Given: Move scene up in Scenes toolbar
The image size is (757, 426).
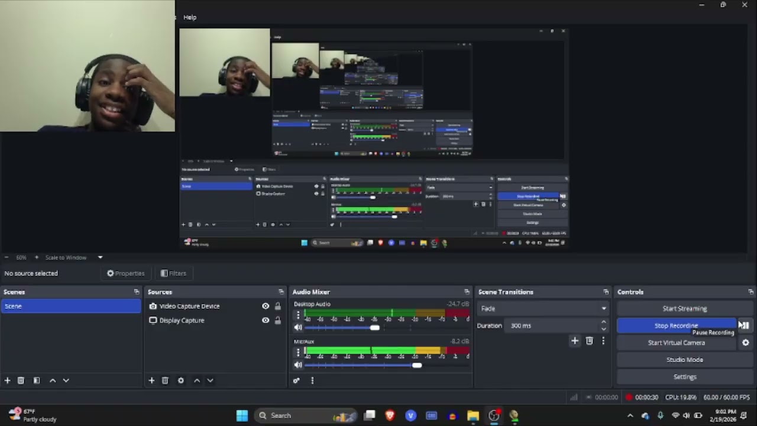Looking at the screenshot, I should pos(53,380).
